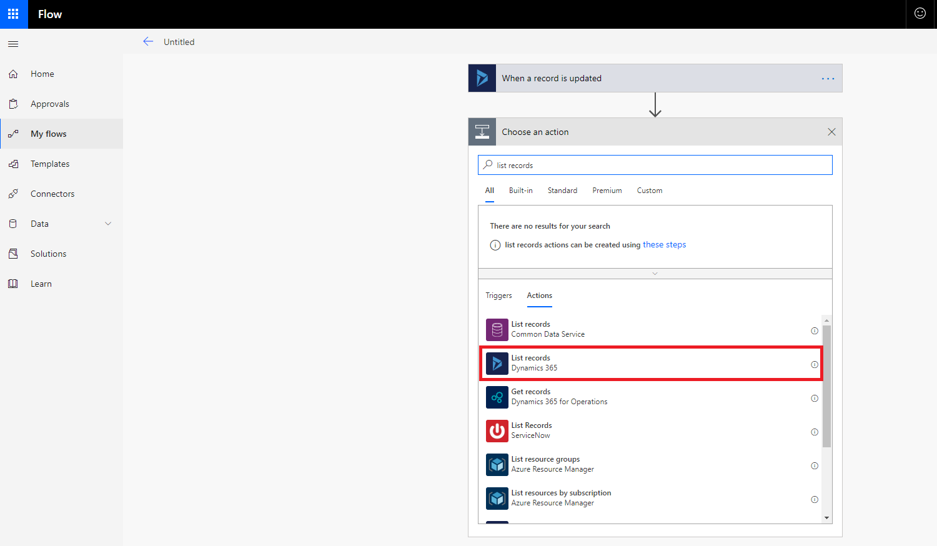937x546 pixels.
Task: Show info for Dynamics 365 List records
Action: (x=815, y=364)
